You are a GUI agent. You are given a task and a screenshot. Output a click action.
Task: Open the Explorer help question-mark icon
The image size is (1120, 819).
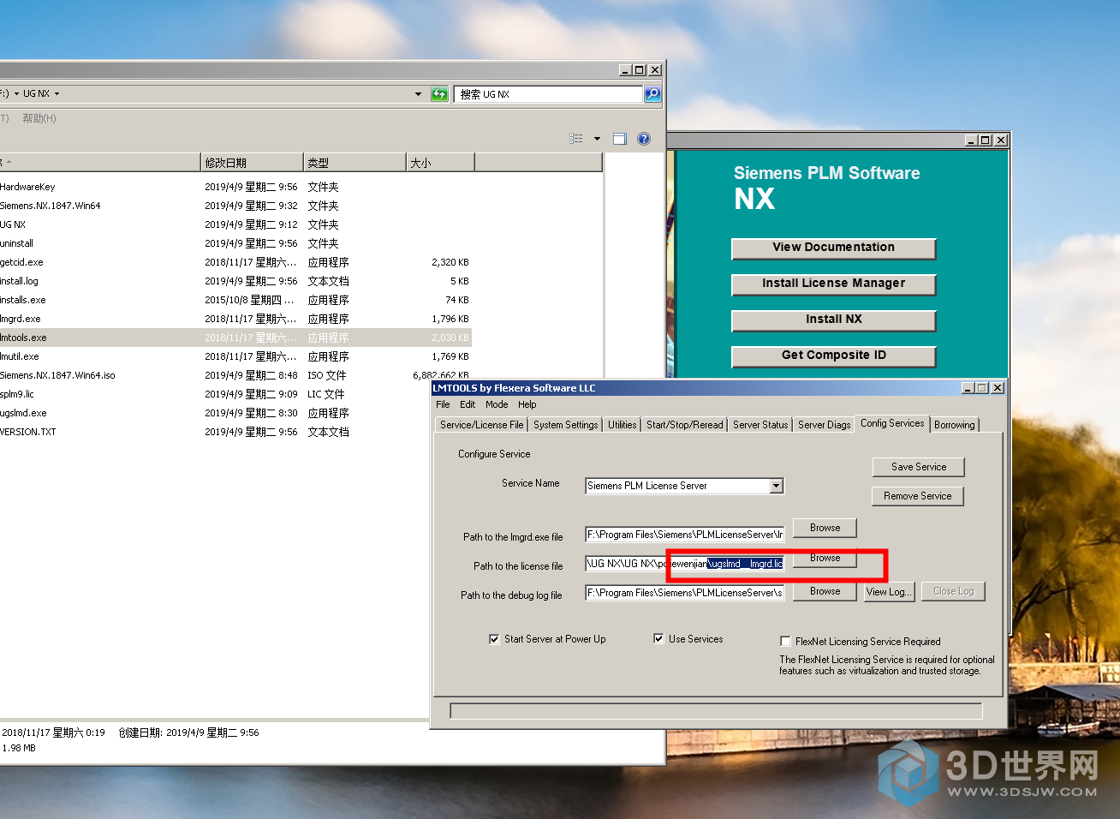(x=644, y=139)
